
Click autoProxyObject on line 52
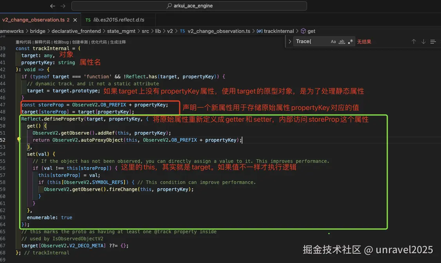click(x=102, y=140)
